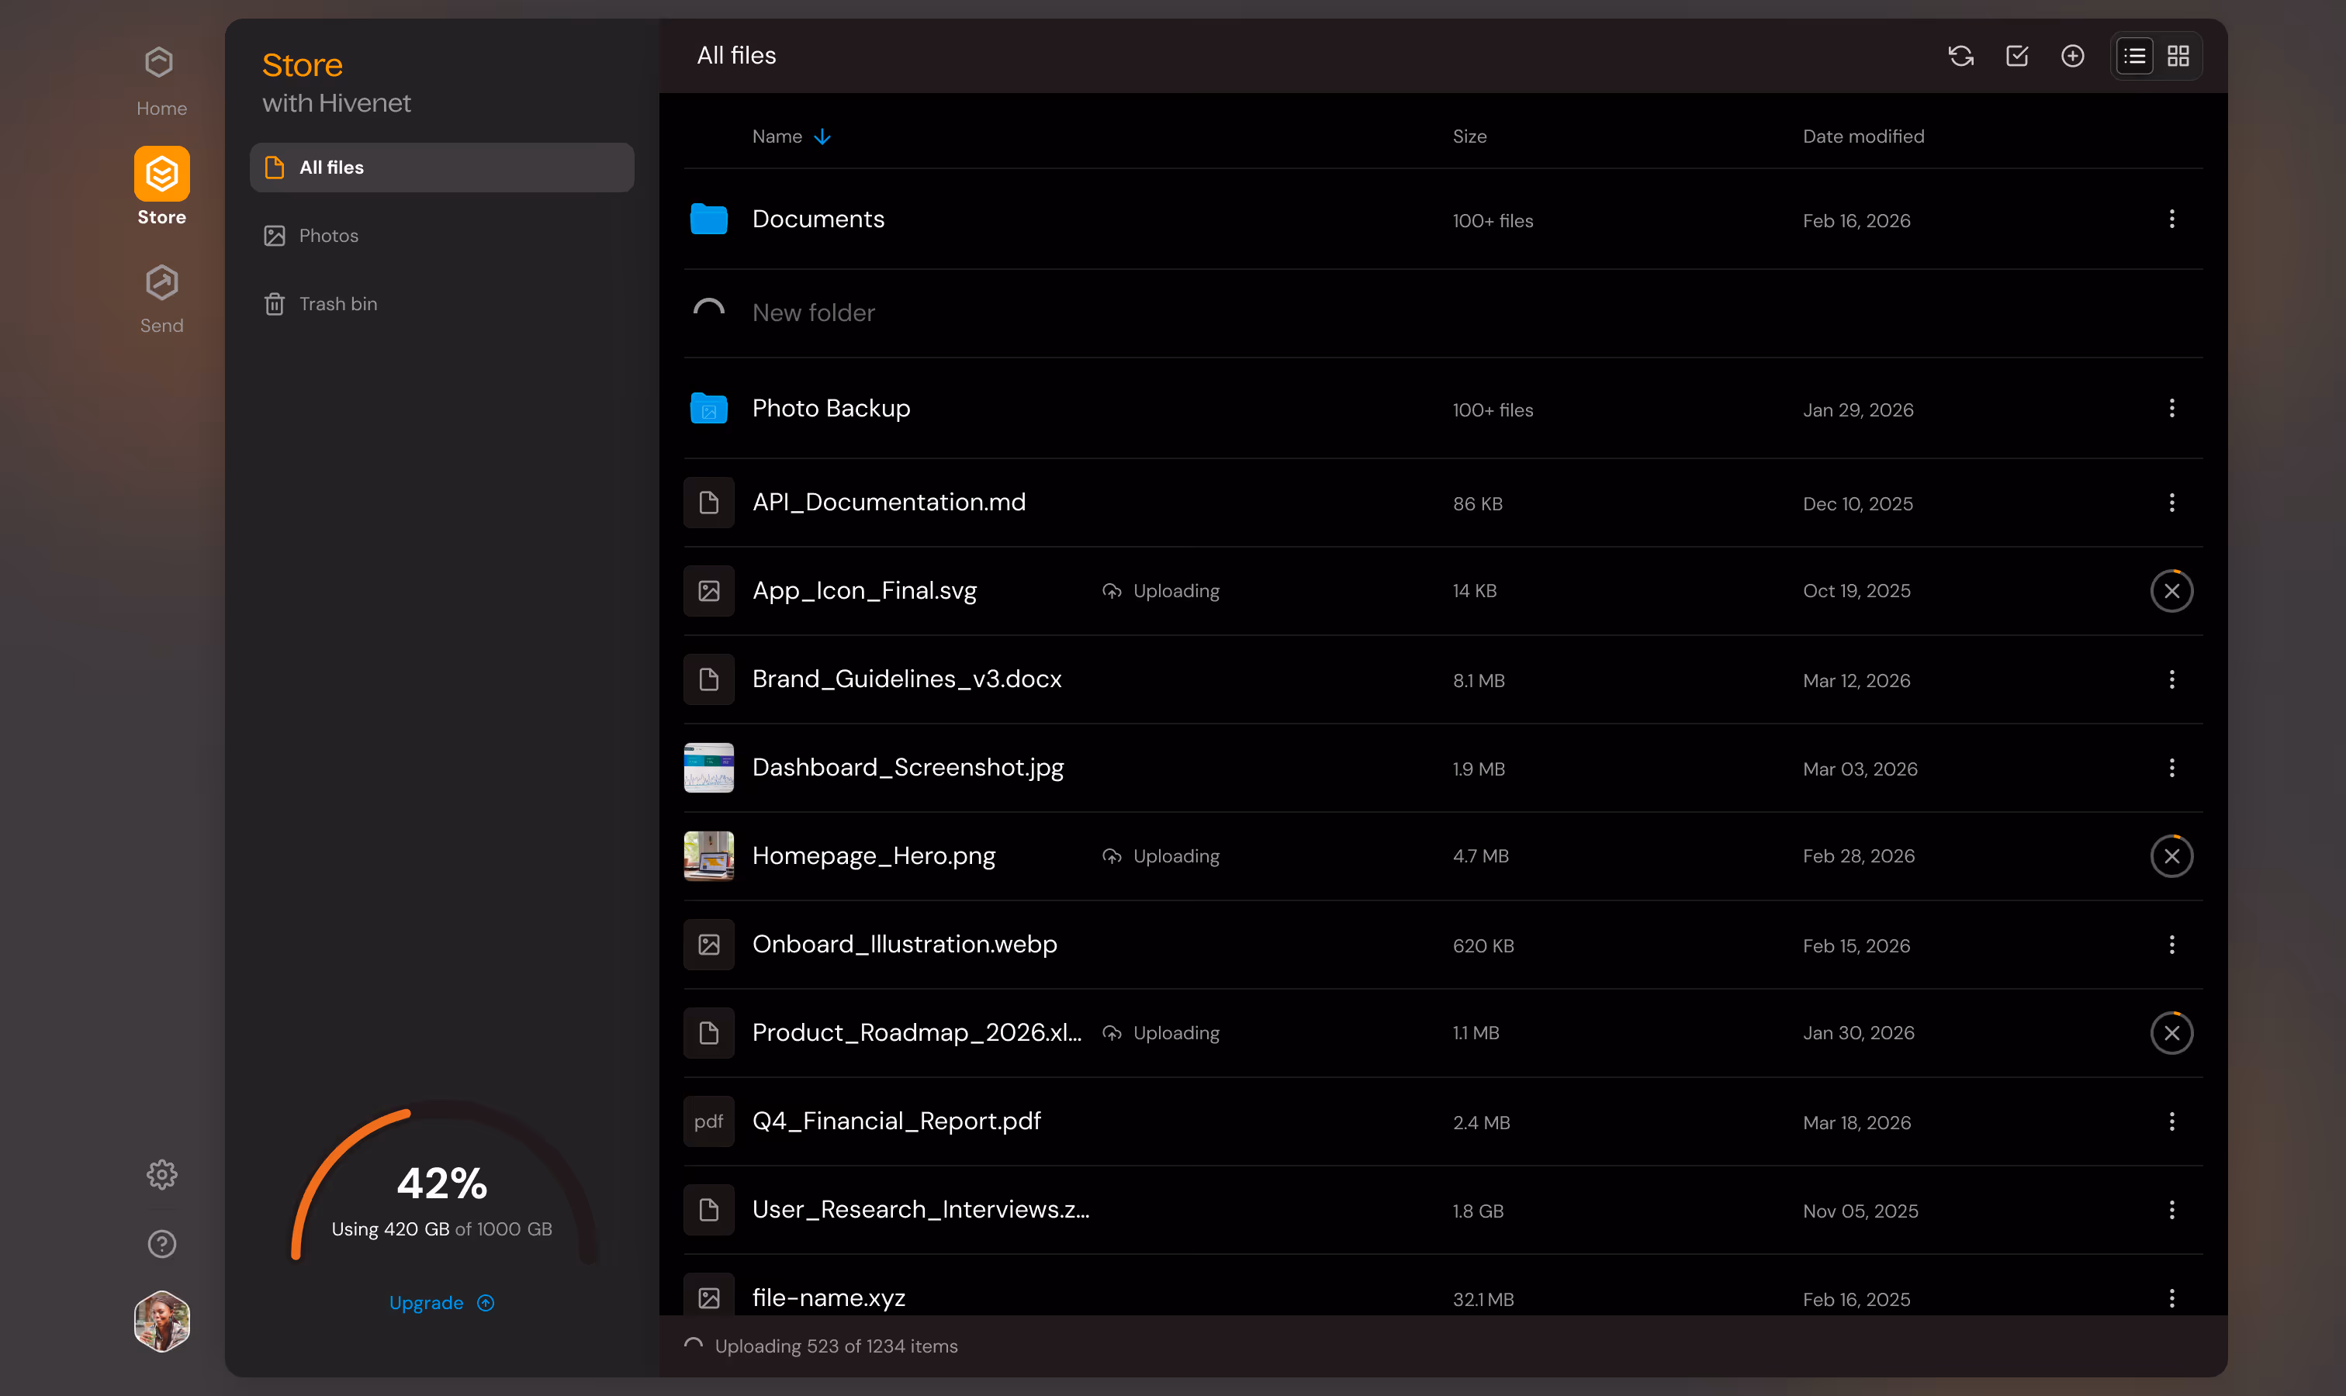The height and width of the screenshot is (1396, 2346).
Task: Toggle sort order on Name column
Action: point(791,136)
